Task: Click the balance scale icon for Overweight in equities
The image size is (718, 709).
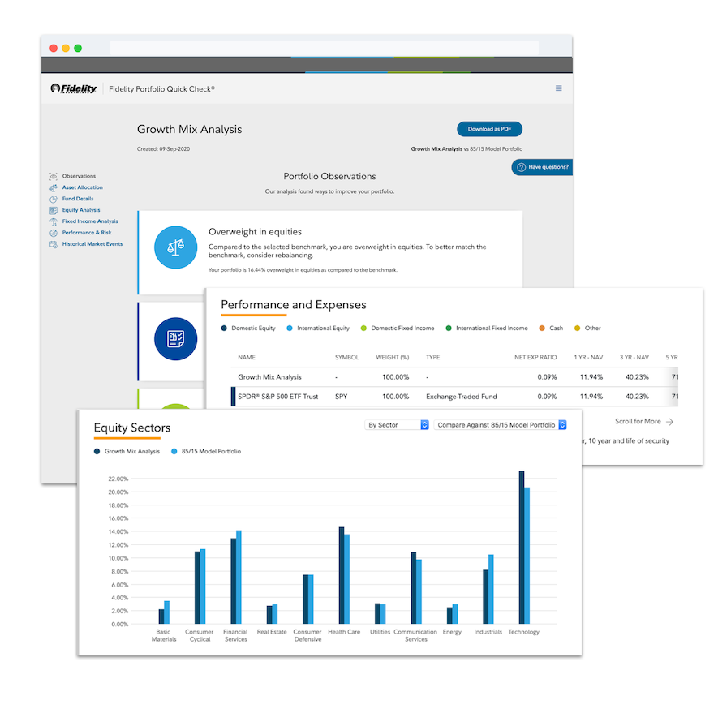Action: [175, 247]
